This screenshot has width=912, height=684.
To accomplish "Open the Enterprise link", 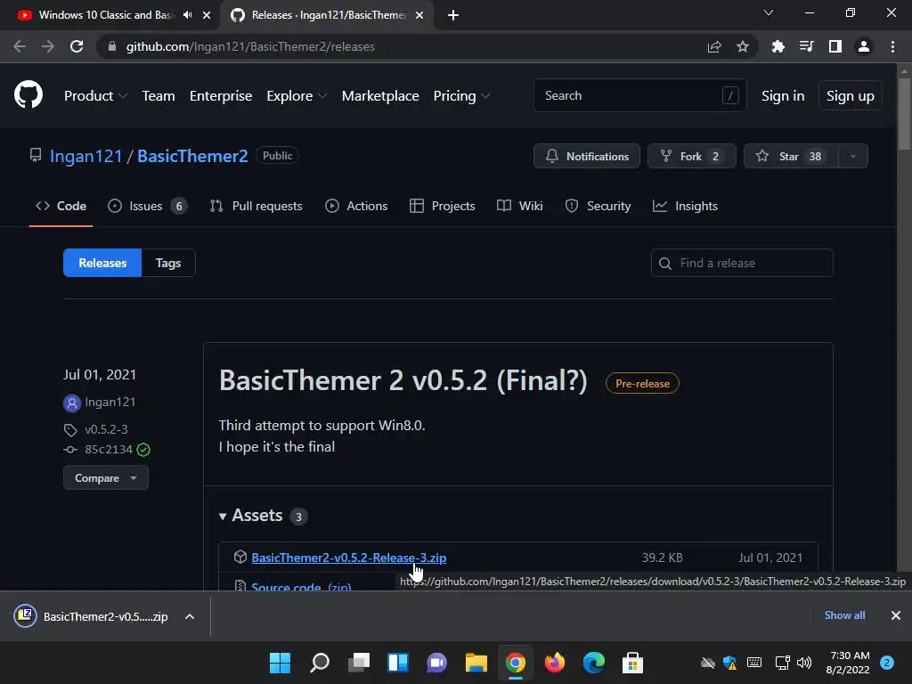I will (x=221, y=96).
